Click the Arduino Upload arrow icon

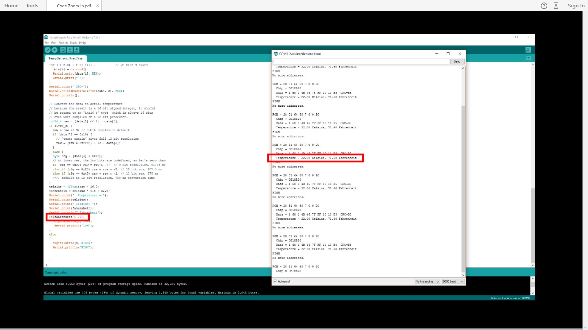click(55, 50)
